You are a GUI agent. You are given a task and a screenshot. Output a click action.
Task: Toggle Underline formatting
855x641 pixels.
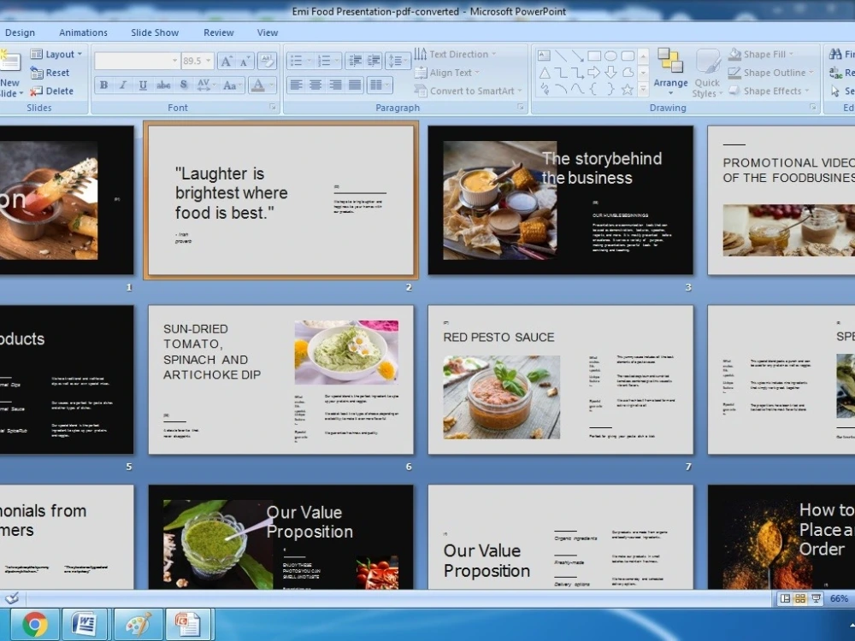pos(143,85)
